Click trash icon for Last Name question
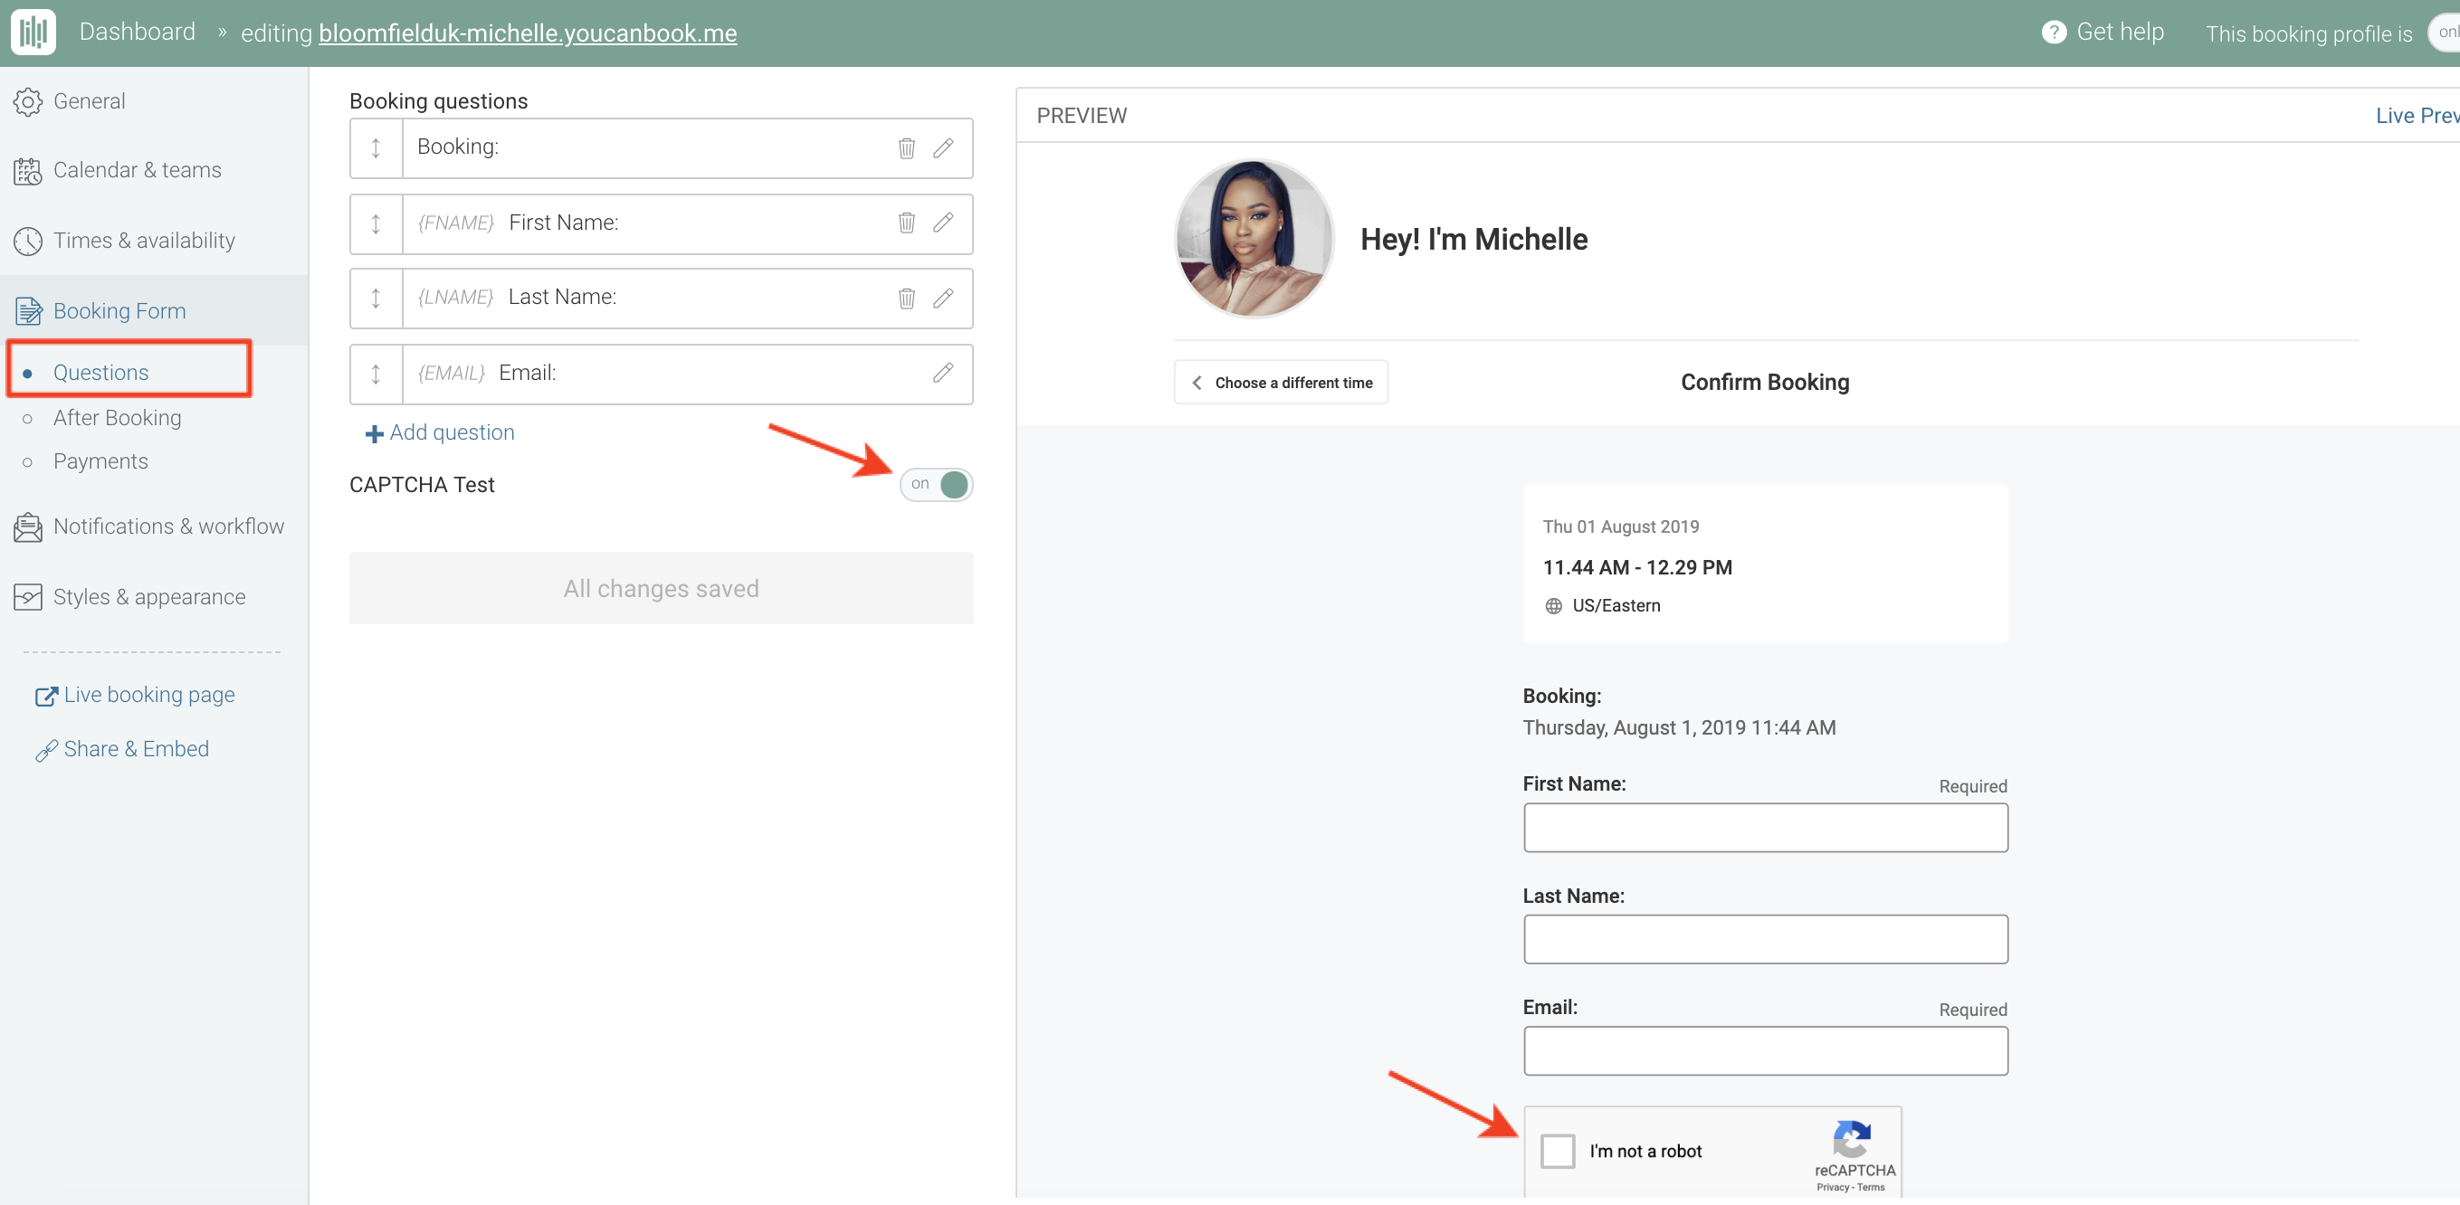 point(906,298)
